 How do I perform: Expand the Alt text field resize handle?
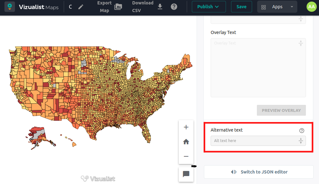301,141
